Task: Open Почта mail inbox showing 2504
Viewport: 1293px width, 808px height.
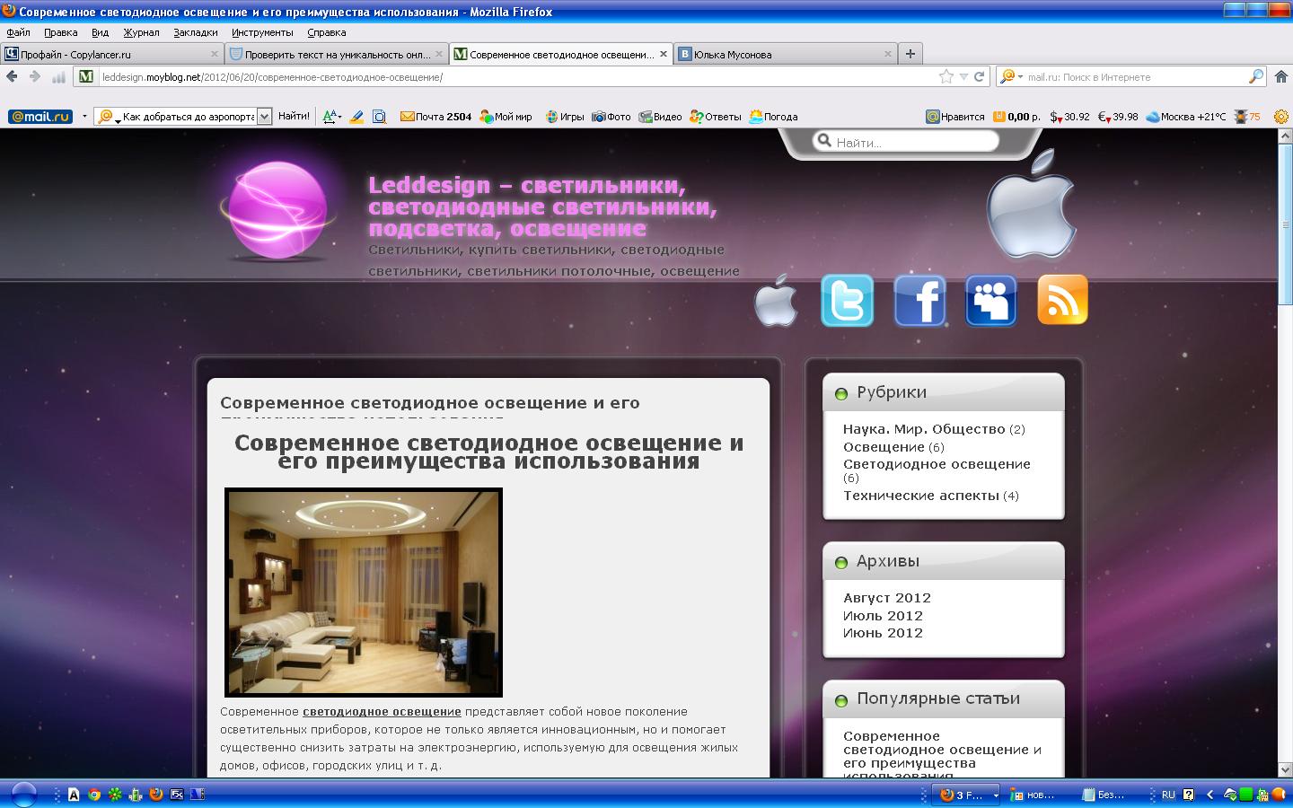Action: [436, 117]
